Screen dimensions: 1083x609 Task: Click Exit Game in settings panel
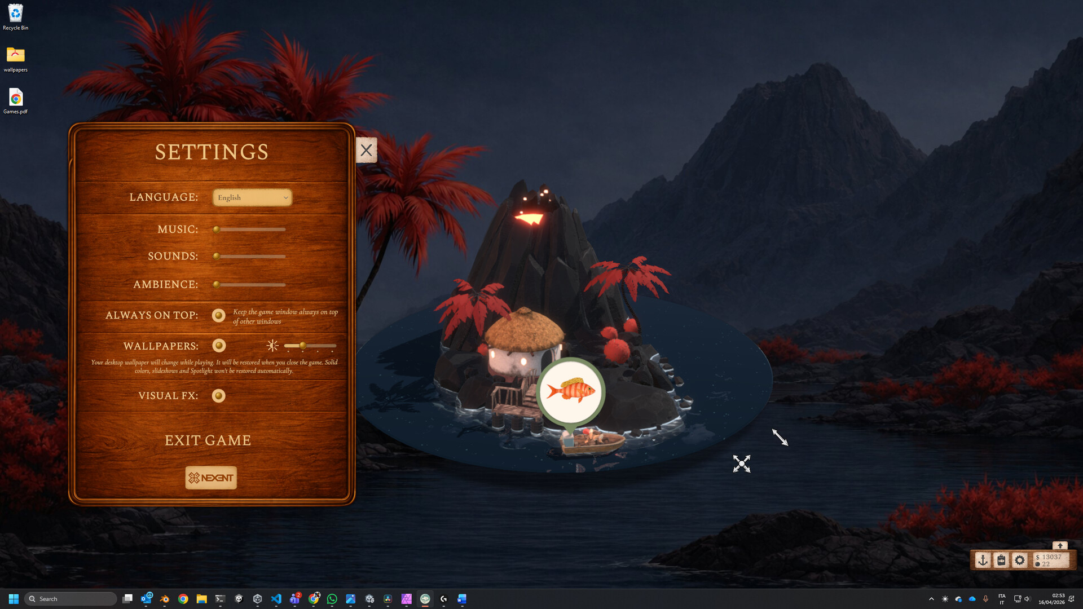tap(208, 440)
